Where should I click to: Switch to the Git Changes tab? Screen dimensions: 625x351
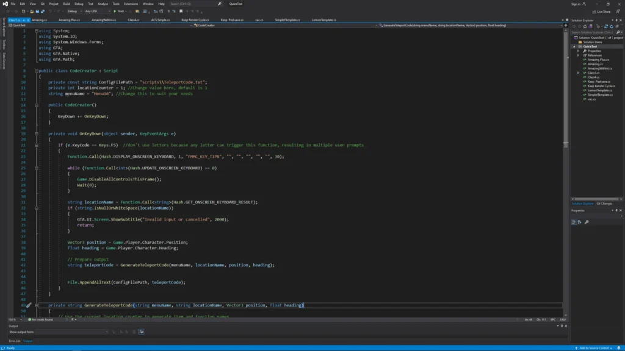tap(604, 204)
